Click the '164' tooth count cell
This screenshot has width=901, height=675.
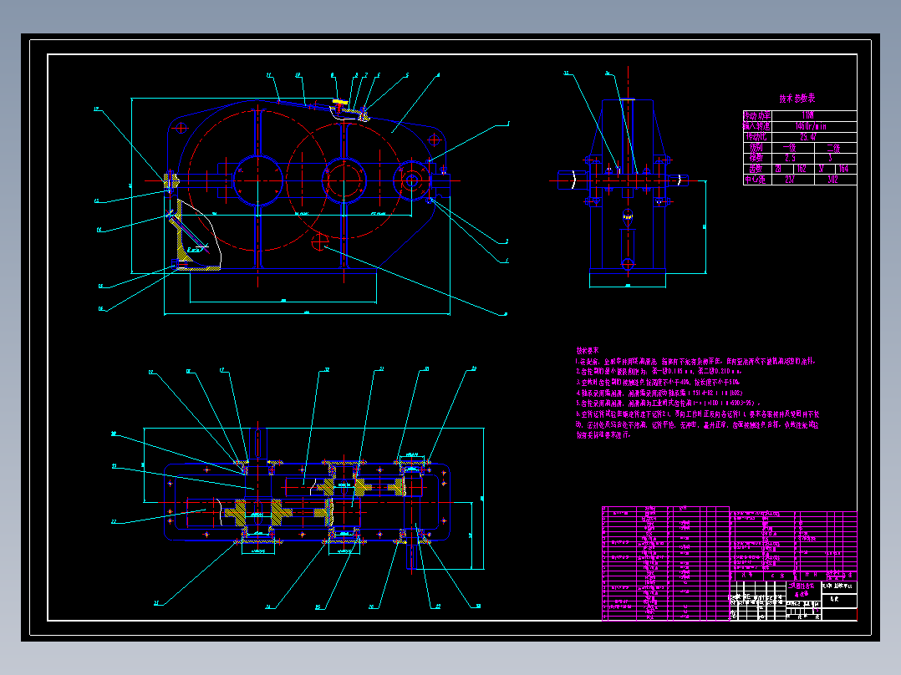click(x=845, y=169)
